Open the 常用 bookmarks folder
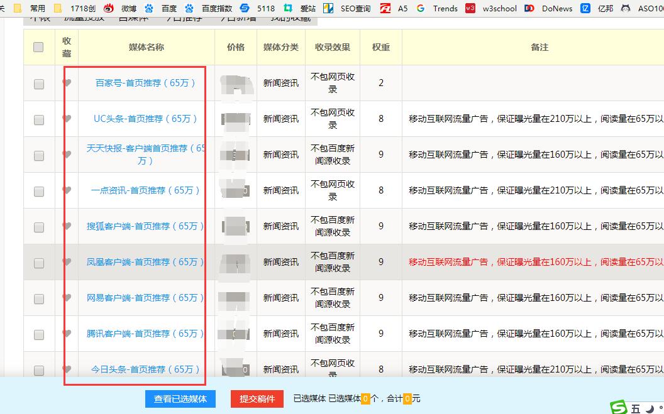Image resolution: width=664 pixels, height=414 pixels. (x=31, y=8)
